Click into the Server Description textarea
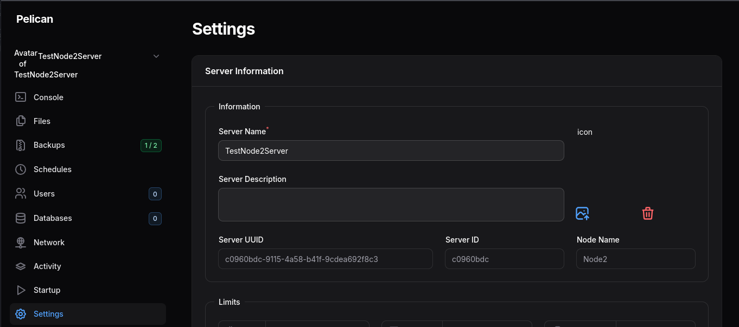The width and height of the screenshot is (739, 327). 391,205
